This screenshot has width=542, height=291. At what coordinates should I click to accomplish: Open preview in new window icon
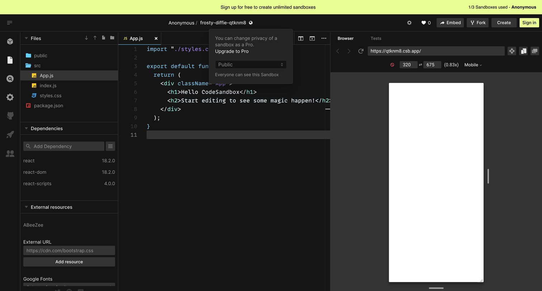pos(534,51)
